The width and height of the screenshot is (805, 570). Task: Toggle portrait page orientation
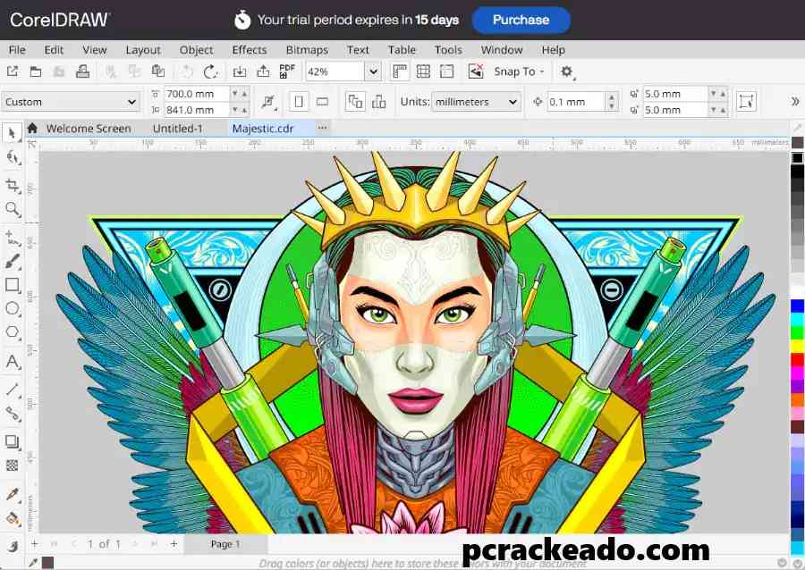300,102
